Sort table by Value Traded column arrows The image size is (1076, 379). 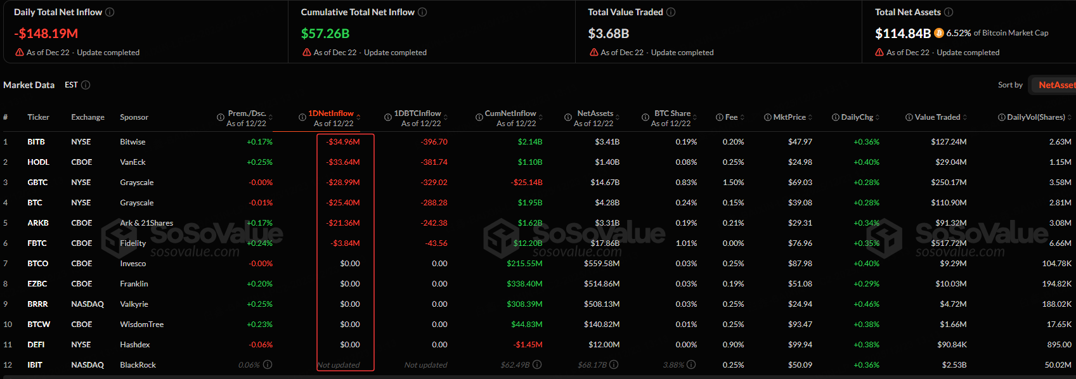965,117
